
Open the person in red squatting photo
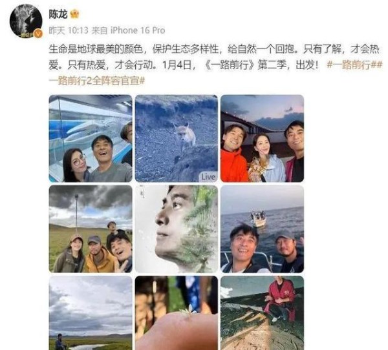[263, 313]
